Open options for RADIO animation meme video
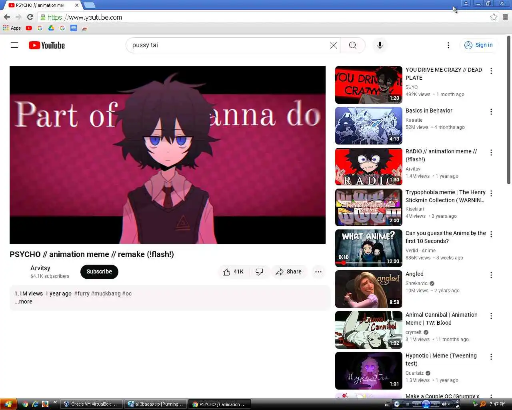Screen dimensions: 512x410 (491, 153)
